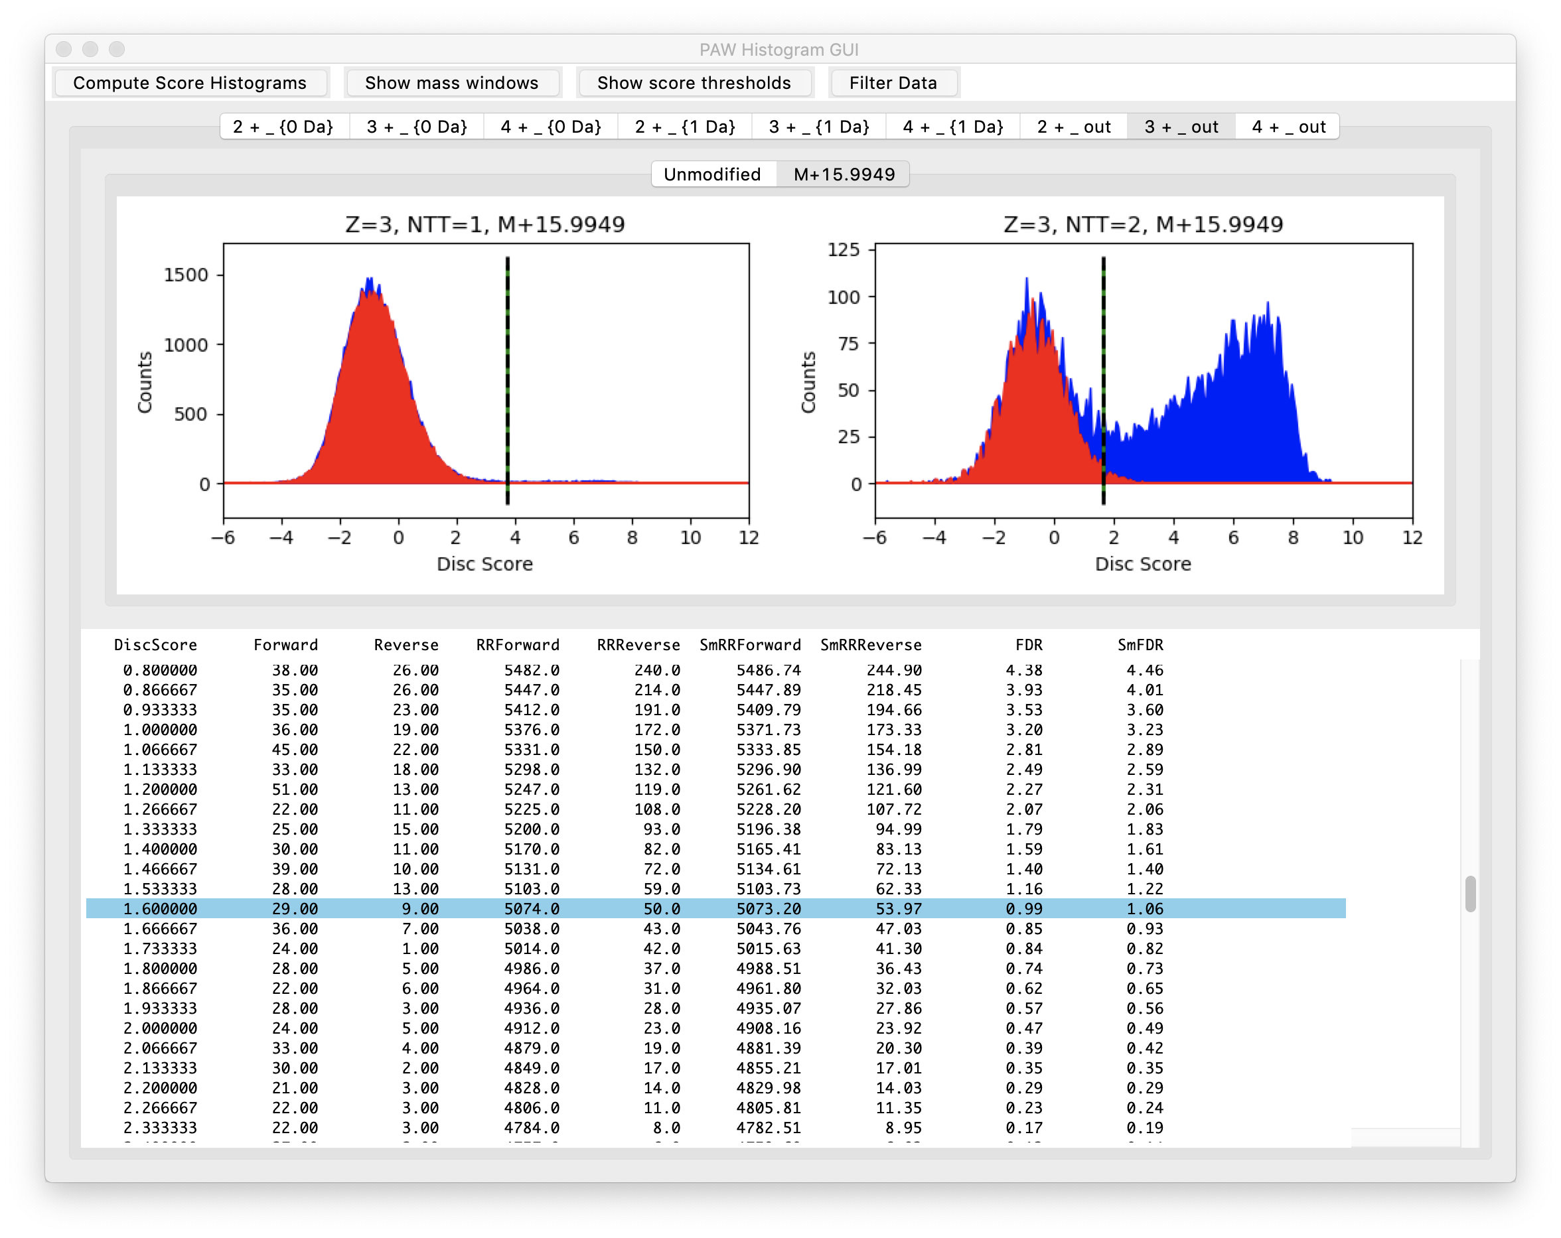1561x1238 pixels.
Task: Select the M+15.9949 sub-tab
Action: (844, 174)
